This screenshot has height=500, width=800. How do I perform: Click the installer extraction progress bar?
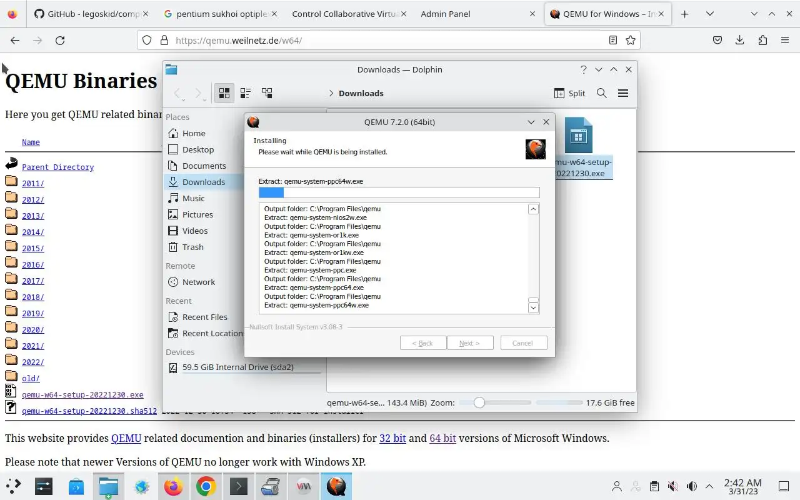tap(399, 192)
